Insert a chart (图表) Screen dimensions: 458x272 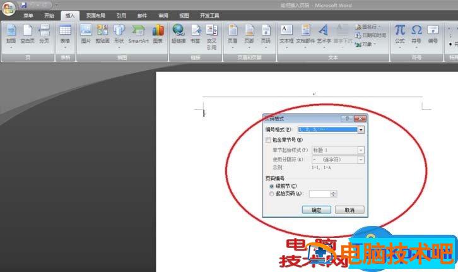(158, 35)
